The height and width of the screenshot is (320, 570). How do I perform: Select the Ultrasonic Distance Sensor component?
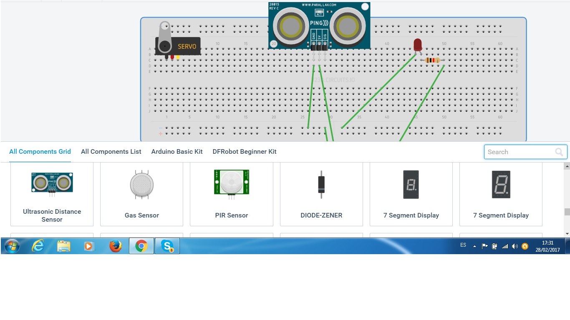52,194
